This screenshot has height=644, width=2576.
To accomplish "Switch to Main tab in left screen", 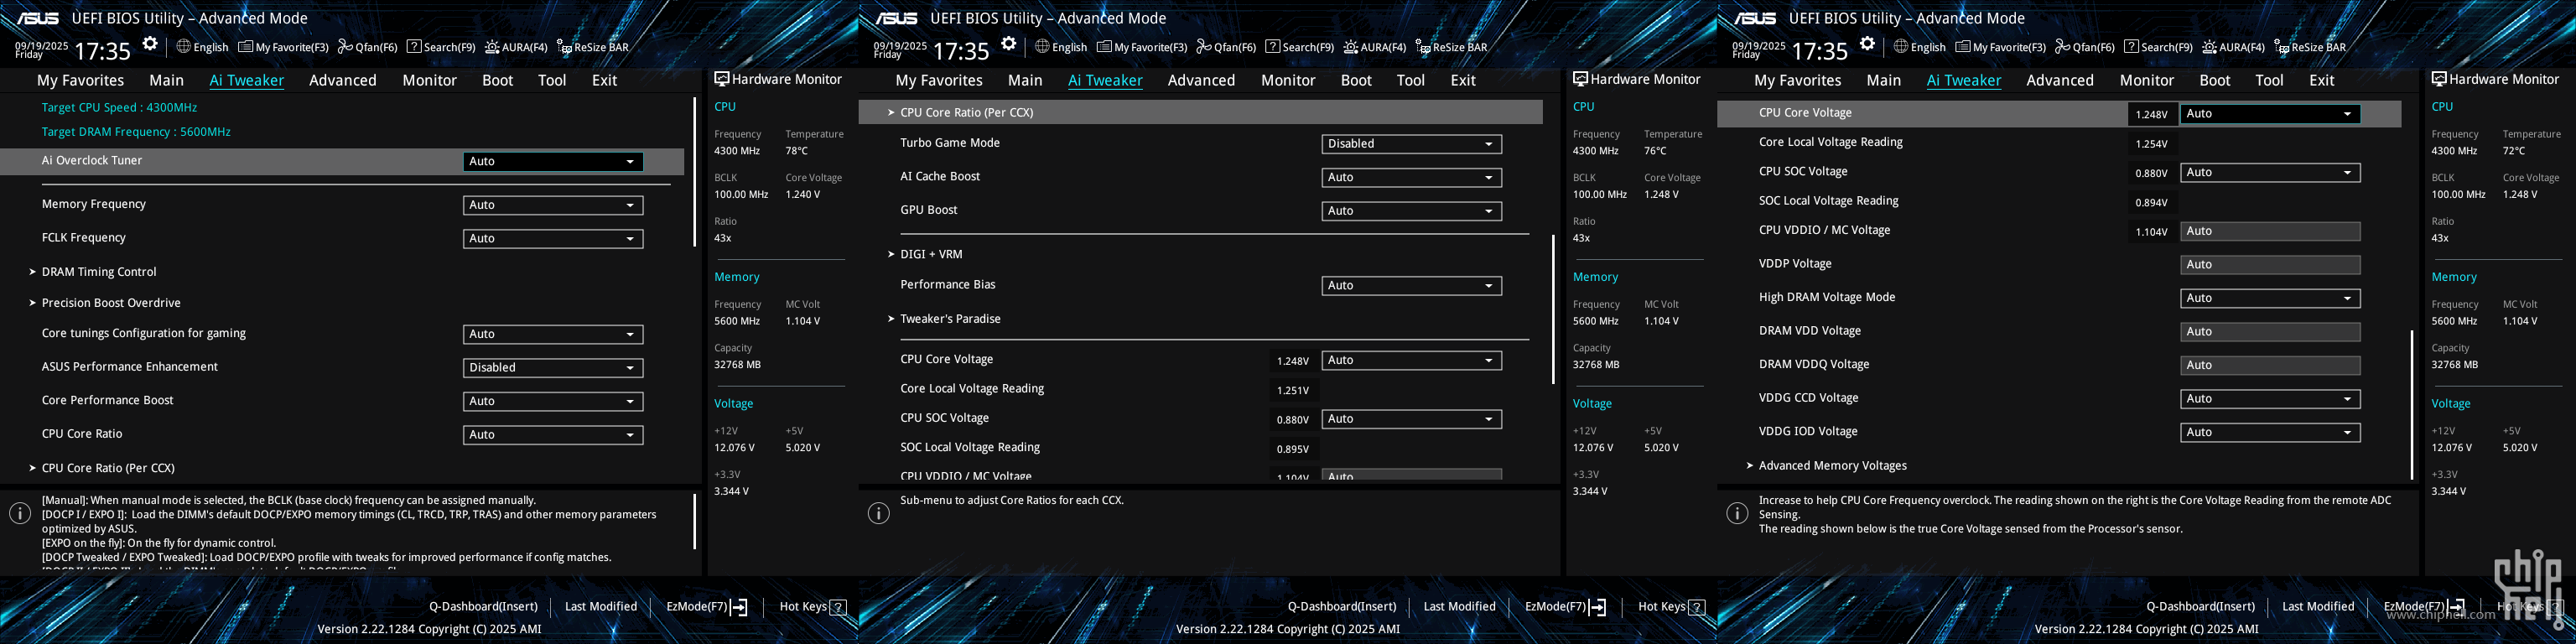I will point(166,80).
